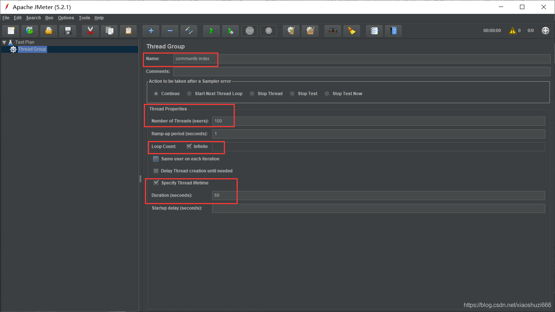
Task: Click the Number of Threads field
Action: pos(378,121)
